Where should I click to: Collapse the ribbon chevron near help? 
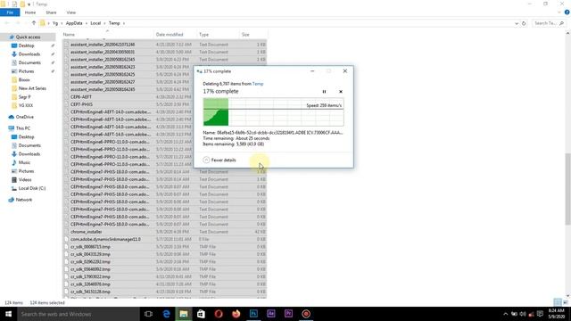tap(559, 12)
